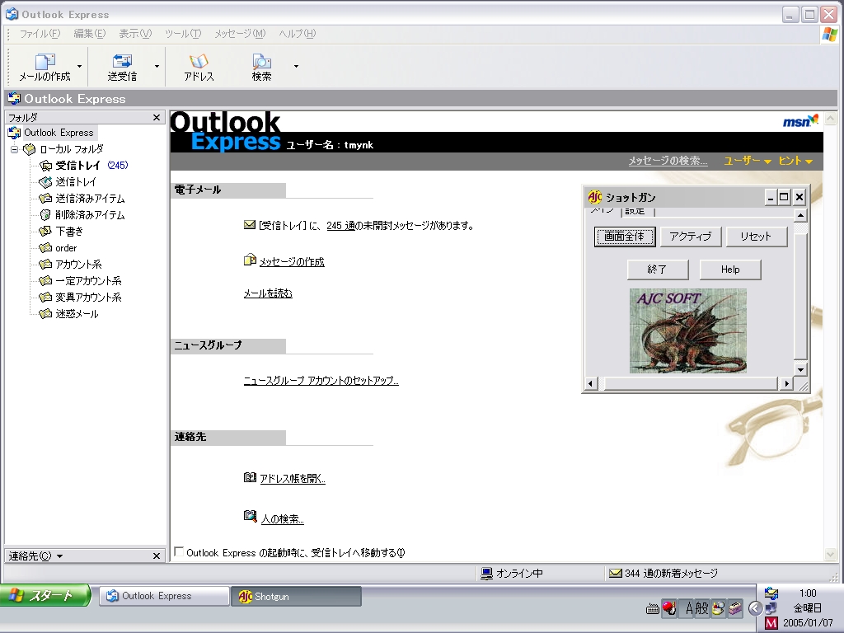Select the 迷惑メール folder icon
The image size is (844, 633).
[x=46, y=314]
